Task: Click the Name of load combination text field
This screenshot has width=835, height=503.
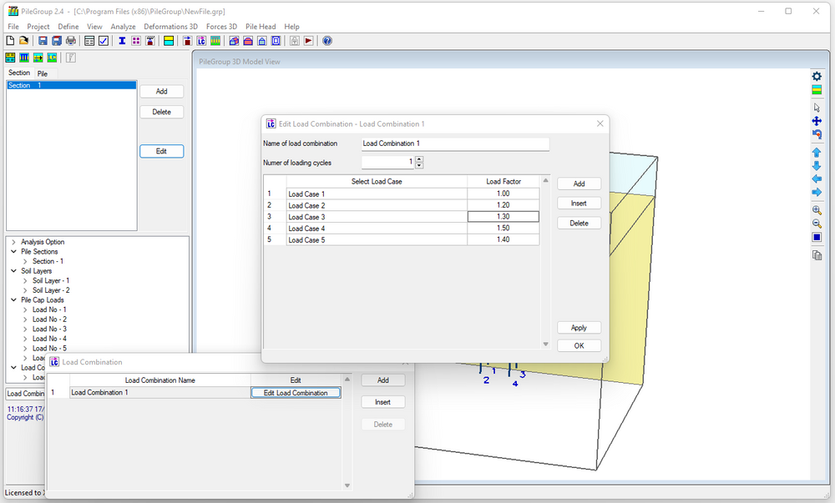Action: coord(455,143)
